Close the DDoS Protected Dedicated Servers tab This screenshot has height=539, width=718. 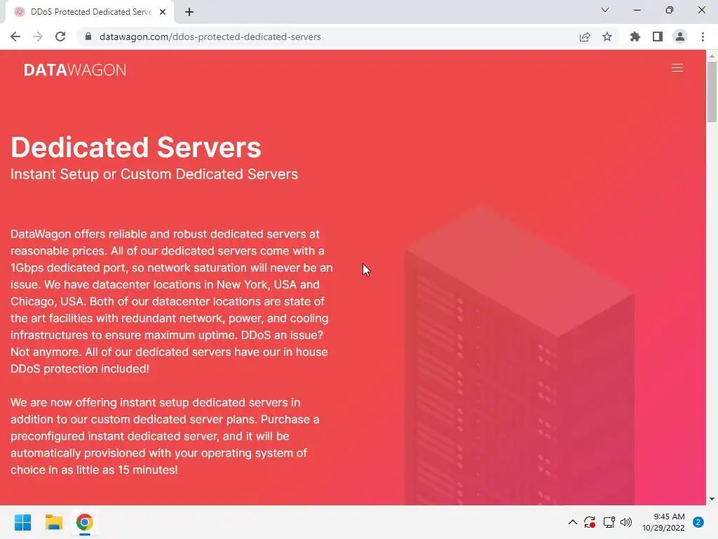pyautogui.click(x=163, y=12)
